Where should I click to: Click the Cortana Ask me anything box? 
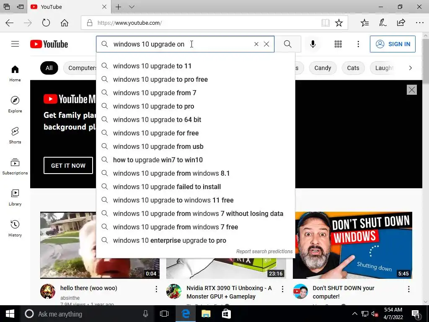click(86, 314)
